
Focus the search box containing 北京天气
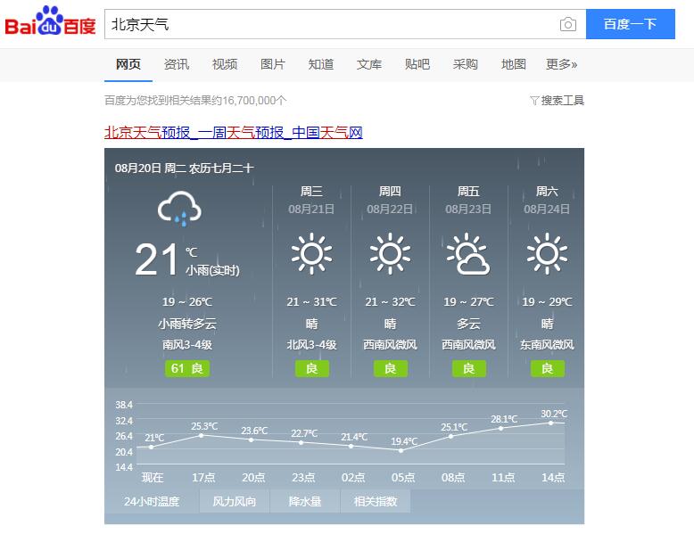coord(330,24)
